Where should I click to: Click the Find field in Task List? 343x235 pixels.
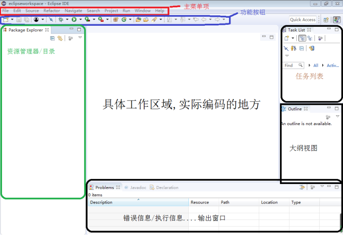(x=293, y=65)
